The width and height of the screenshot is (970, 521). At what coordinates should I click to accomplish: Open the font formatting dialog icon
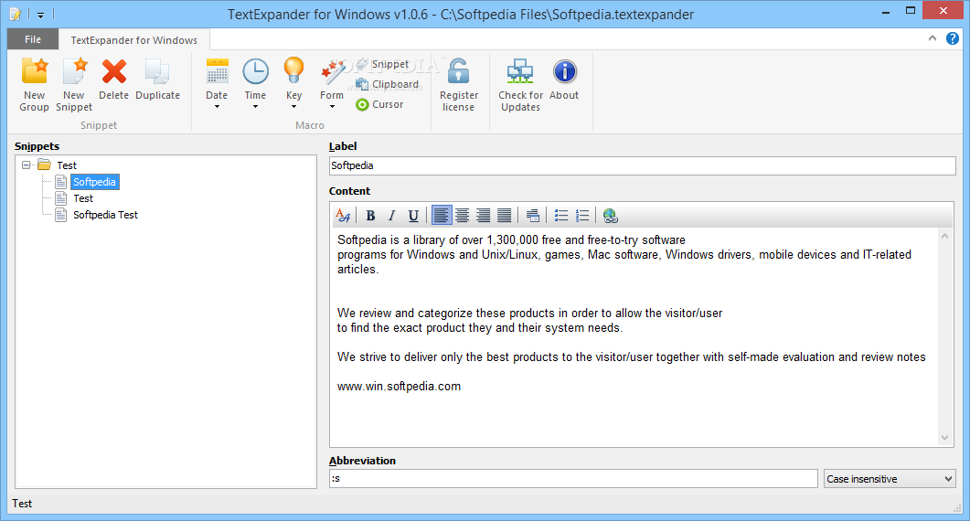coord(344,216)
